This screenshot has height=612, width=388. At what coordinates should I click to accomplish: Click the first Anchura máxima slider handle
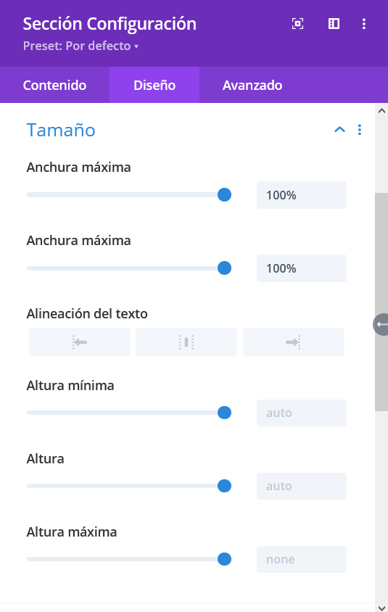point(224,195)
